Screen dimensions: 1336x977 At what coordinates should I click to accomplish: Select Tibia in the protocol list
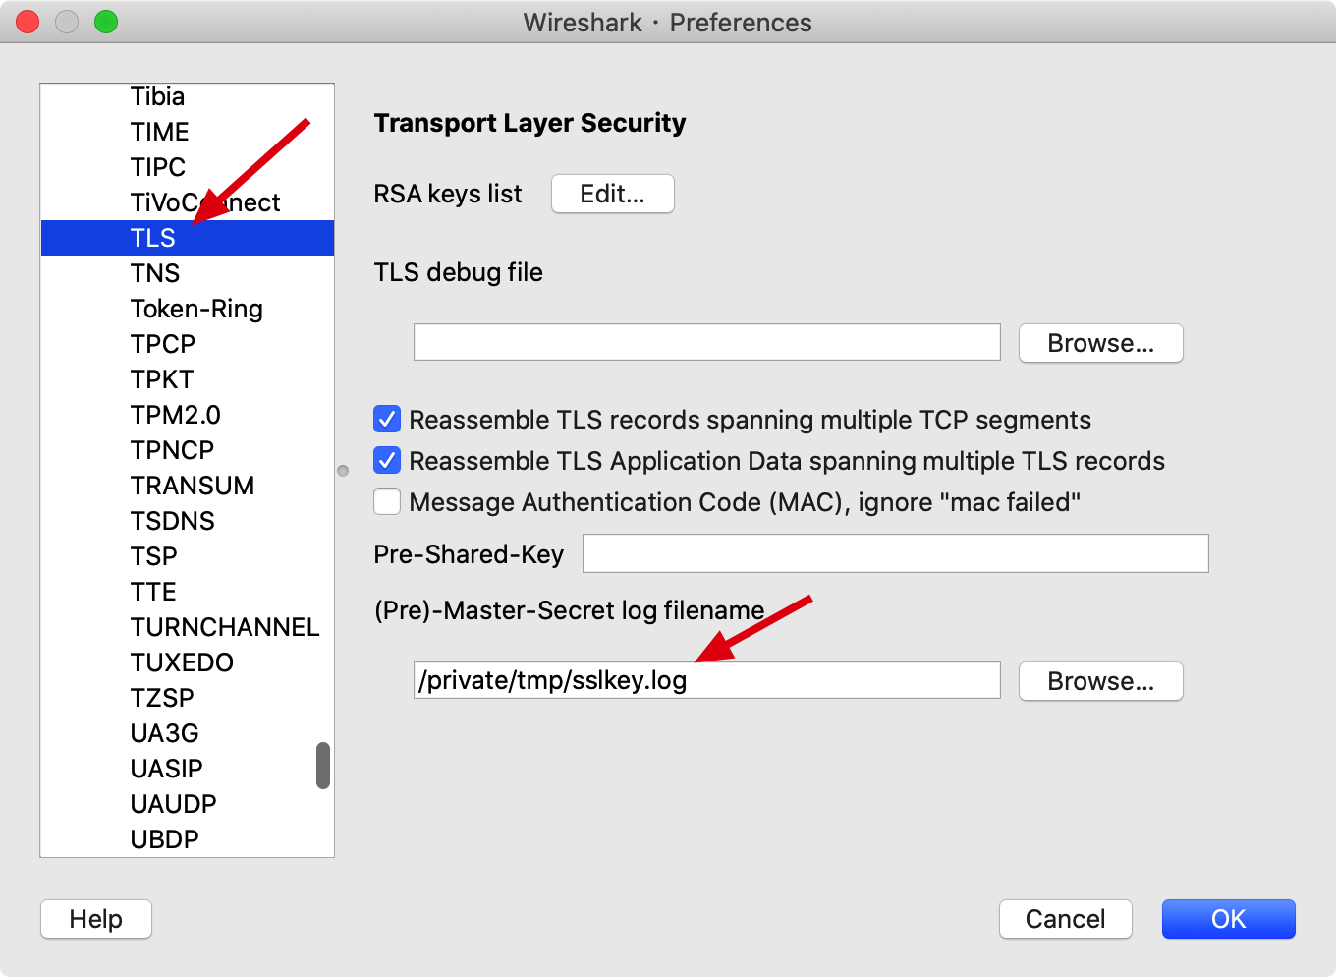188,96
